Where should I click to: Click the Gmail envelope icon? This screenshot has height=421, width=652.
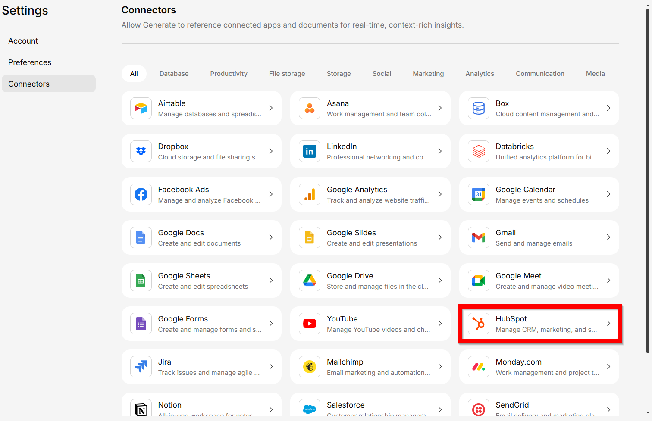479,237
